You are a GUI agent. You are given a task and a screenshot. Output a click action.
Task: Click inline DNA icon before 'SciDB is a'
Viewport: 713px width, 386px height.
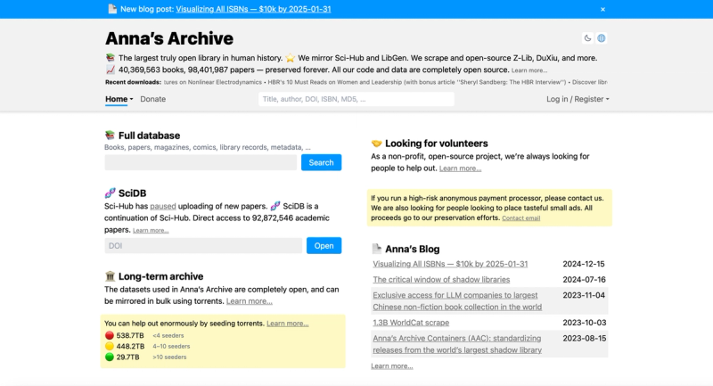pyautogui.click(x=275, y=206)
